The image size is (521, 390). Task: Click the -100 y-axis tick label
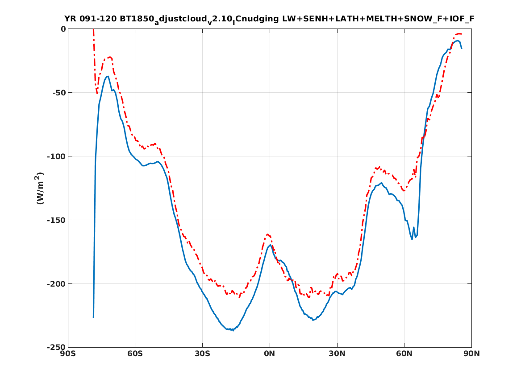point(57,156)
